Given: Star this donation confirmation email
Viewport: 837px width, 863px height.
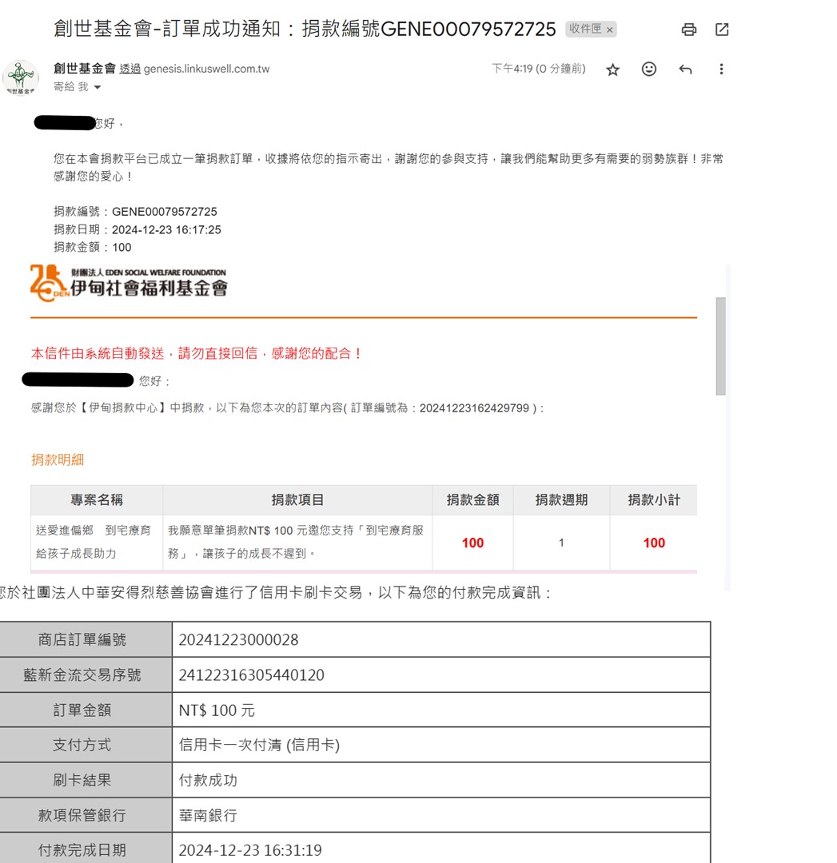Looking at the screenshot, I should point(612,70).
